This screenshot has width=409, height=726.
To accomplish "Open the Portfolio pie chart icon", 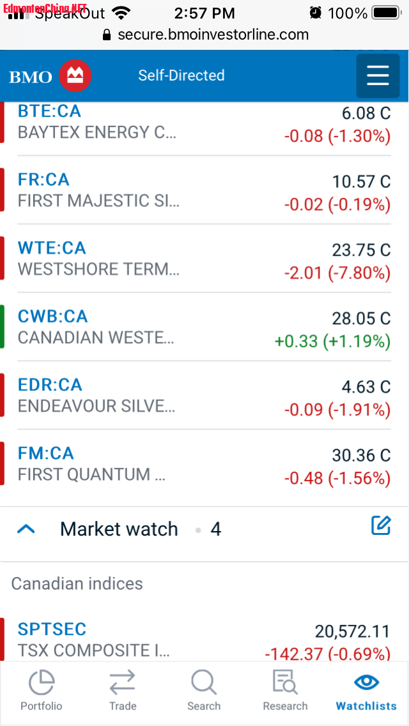I will [x=42, y=683].
